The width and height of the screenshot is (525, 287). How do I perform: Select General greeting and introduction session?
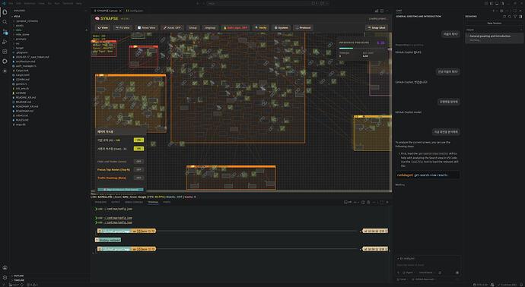[494, 38]
